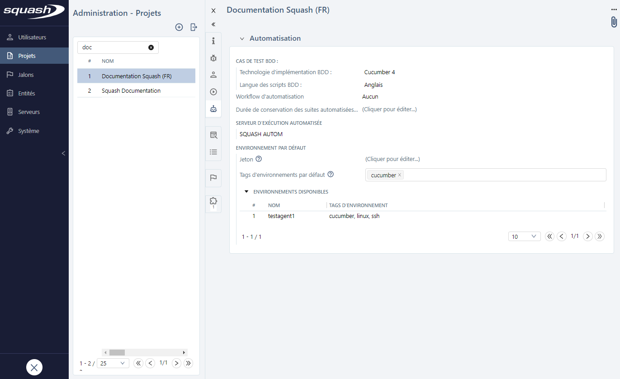The height and width of the screenshot is (379, 620).
Task: Open the Projets section
Action: (34, 56)
